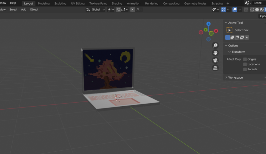Open the snap-to element dropdown
266x154 pixels.
(x=125, y=10)
